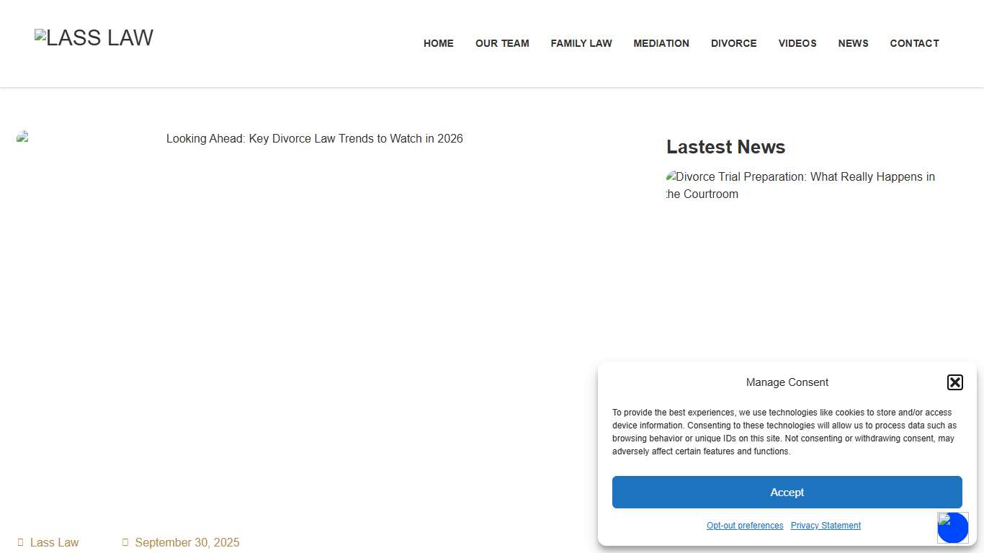This screenshot has height=553, width=984.
Task: Open the Videos page
Action: pos(797,43)
